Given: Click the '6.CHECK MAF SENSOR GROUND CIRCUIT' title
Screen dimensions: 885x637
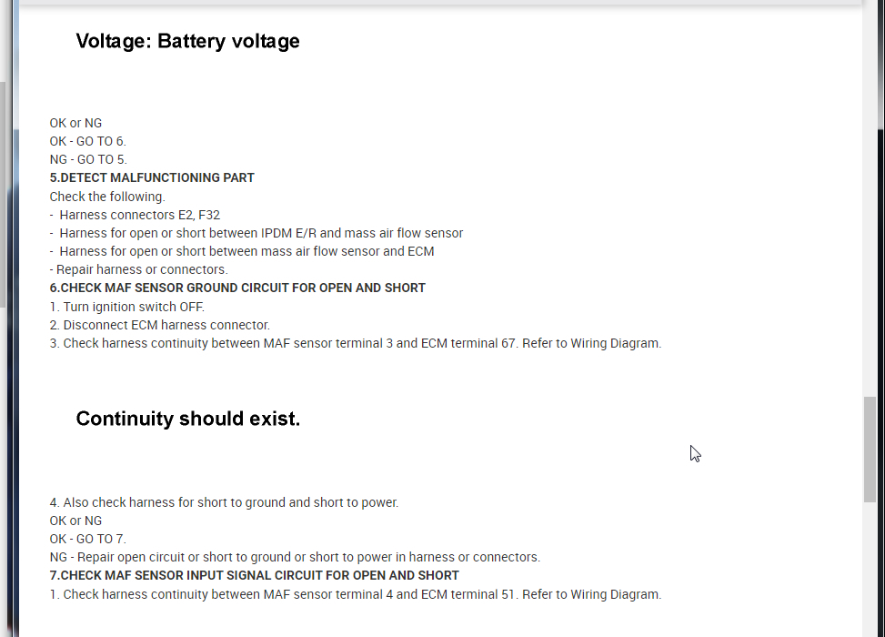Looking at the screenshot, I should tap(237, 288).
